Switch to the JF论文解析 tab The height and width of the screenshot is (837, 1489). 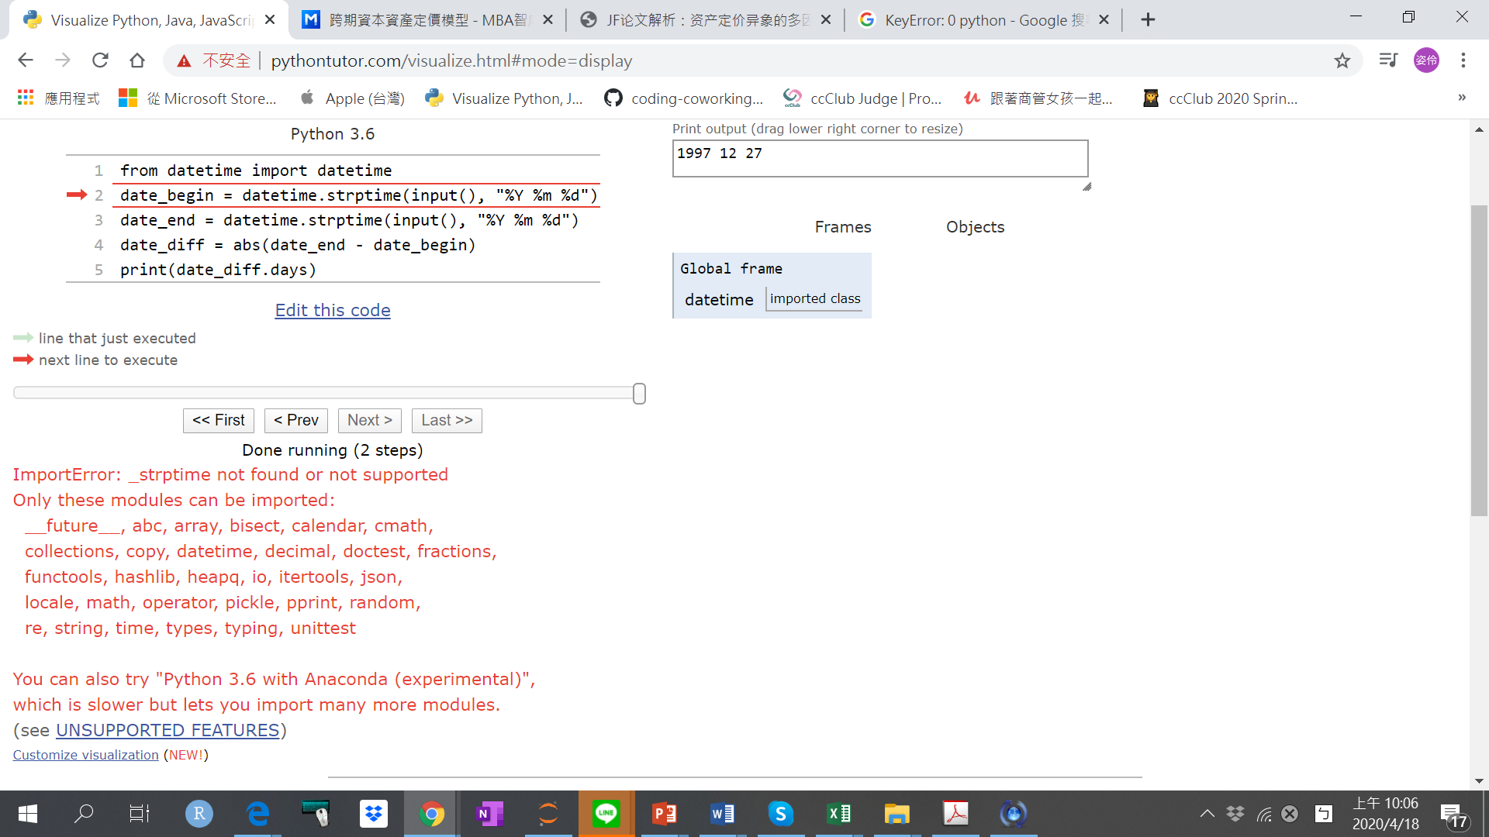(x=698, y=20)
